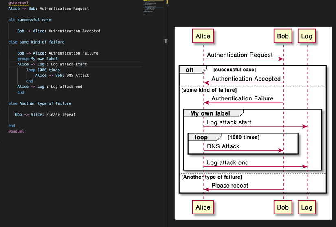This screenshot has height=227, width=336.
Task: Select the top Bob participant box
Action: click(283, 36)
